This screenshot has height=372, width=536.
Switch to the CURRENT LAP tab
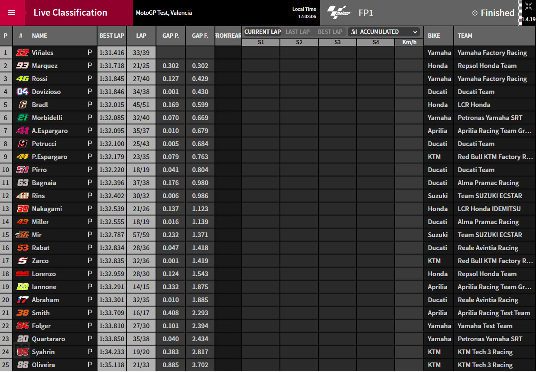[263, 32]
